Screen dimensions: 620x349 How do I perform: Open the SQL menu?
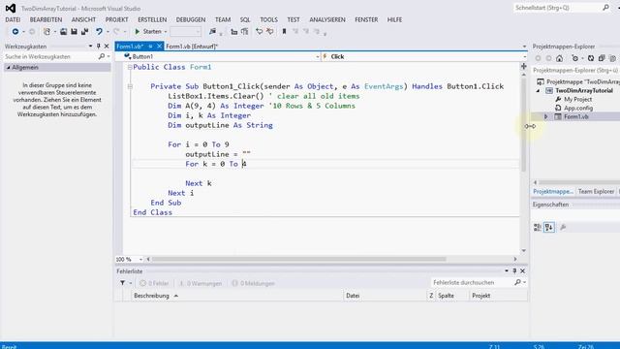pos(245,19)
